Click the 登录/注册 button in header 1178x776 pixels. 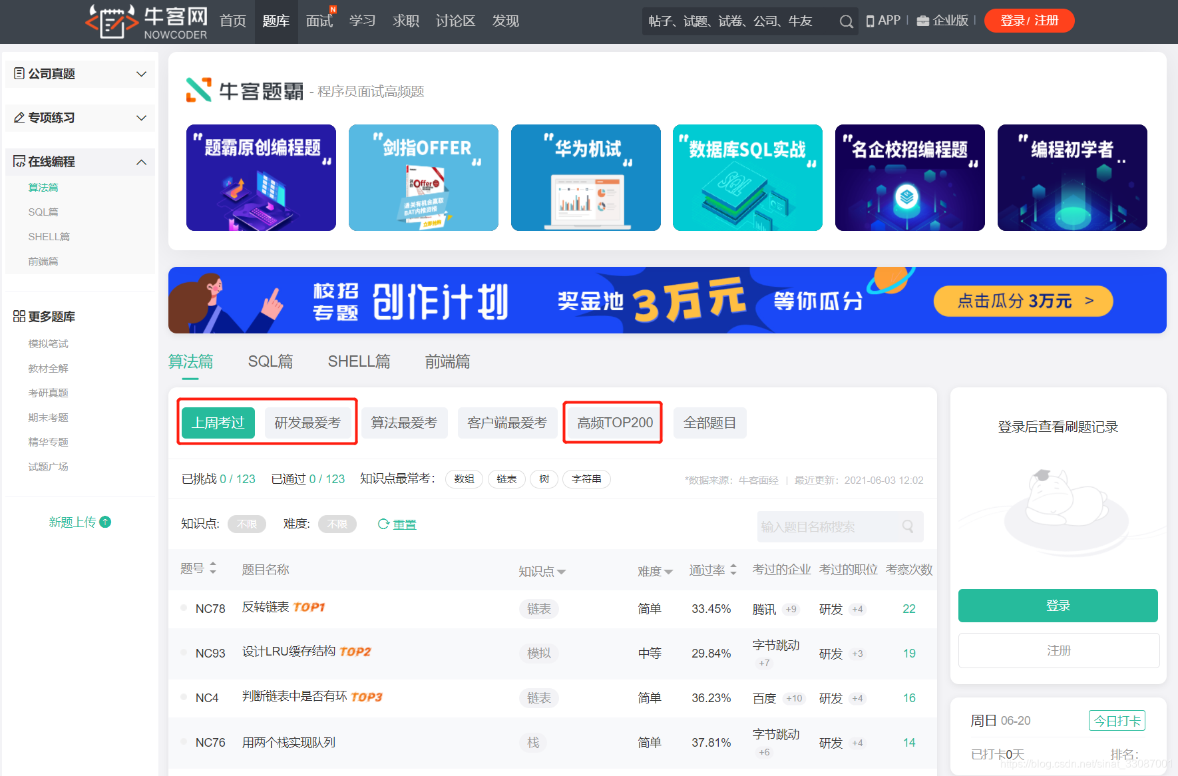[x=1029, y=21]
